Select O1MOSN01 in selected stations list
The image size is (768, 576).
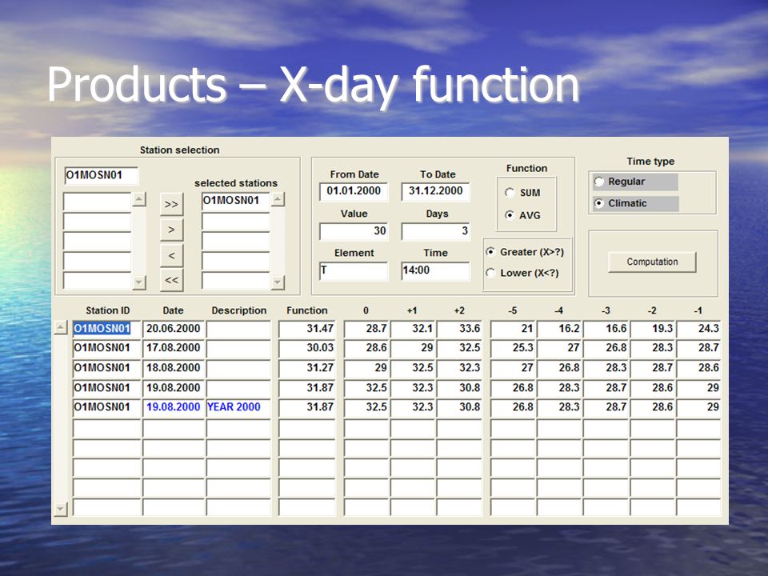(x=235, y=201)
